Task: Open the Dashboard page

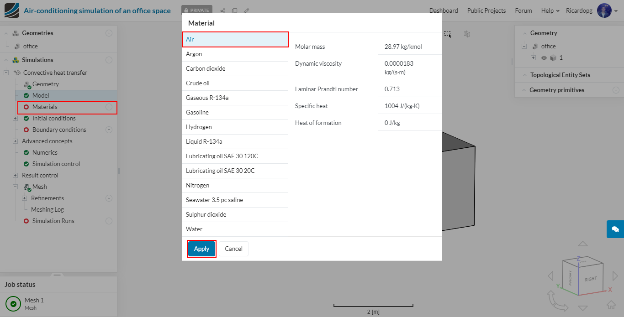Action: click(443, 10)
